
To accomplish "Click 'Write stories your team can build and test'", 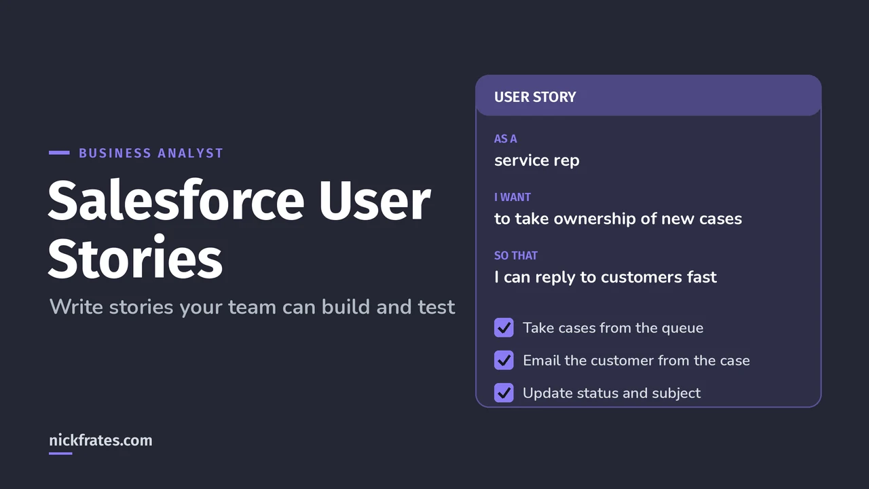I will pyautogui.click(x=253, y=307).
